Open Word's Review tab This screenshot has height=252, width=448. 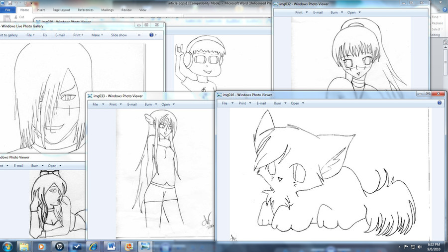tap(126, 10)
